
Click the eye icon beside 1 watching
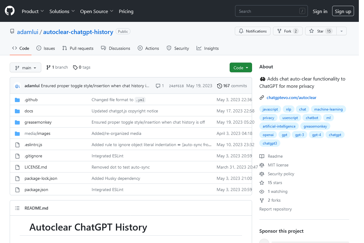pyautogui.click(x=261, y=191)
